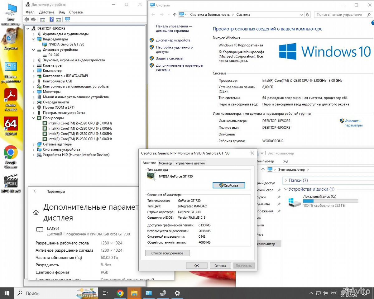Screen dimensions: 374x299
Task: Collapse Устройства и диски (1) group
Action: click(x=286, y=189)
